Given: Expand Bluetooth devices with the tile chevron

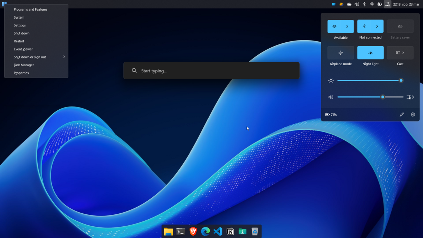Looking at the screenshot, I should tap(377, 26).
